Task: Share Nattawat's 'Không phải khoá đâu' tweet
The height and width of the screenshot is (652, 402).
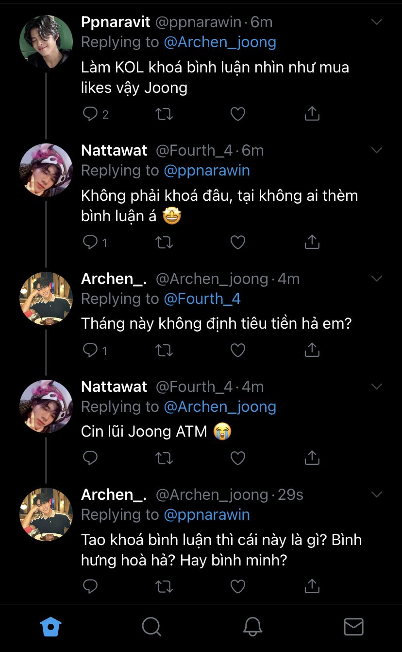Action: pyautogui.click(x=312, y=242)
